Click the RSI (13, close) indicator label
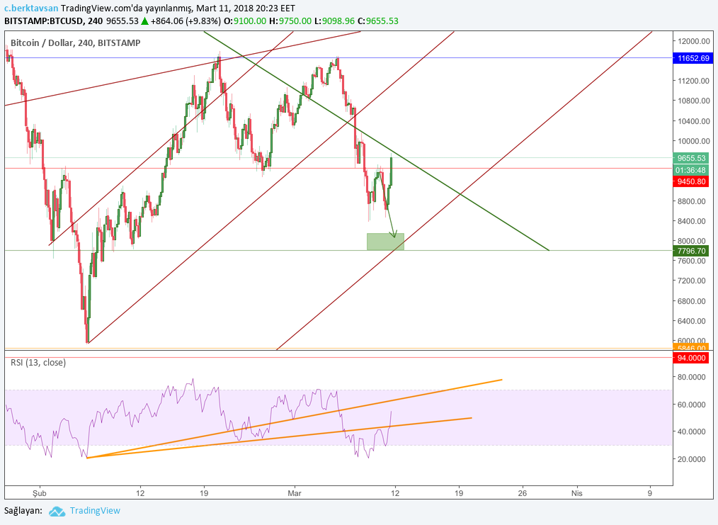Viewport: 718px width, 525px height. point(38,362)
